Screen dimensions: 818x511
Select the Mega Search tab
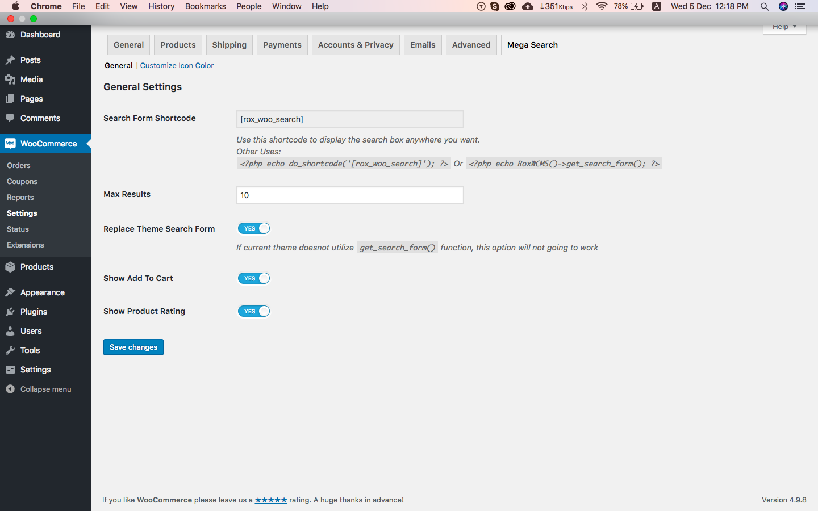(x=532, y=45)
